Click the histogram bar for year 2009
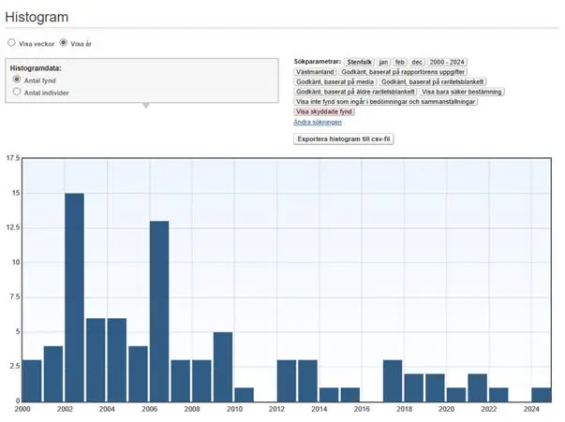Viewport: 565px width, 422px height. pos(223,366)
